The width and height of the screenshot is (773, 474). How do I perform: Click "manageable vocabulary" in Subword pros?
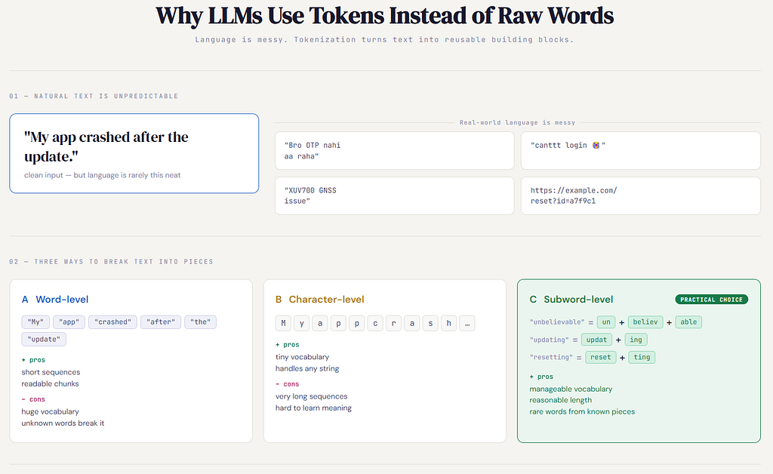tap(571, 389)
